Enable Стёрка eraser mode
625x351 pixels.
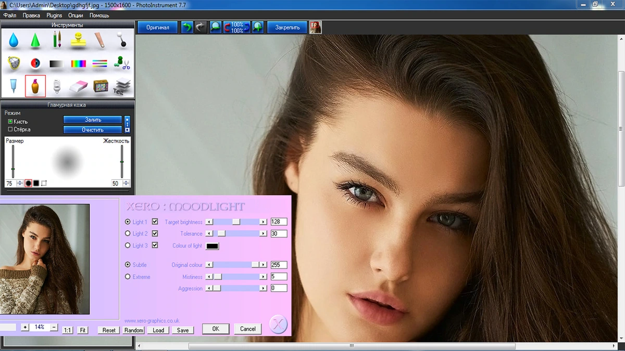10,129
